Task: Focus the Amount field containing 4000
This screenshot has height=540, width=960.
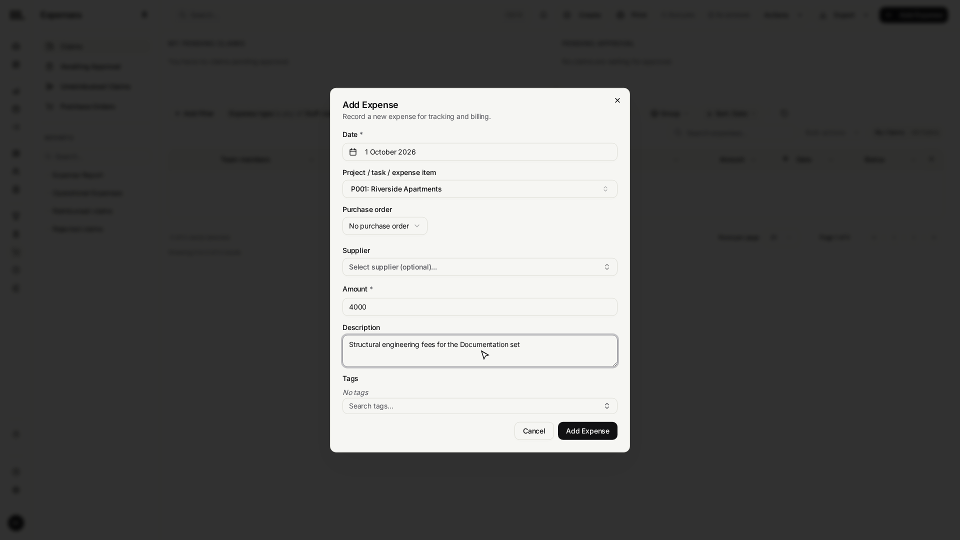Action: click(x=480, y=307)
